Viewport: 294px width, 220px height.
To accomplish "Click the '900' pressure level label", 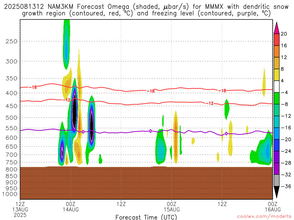I will [11, 182].
